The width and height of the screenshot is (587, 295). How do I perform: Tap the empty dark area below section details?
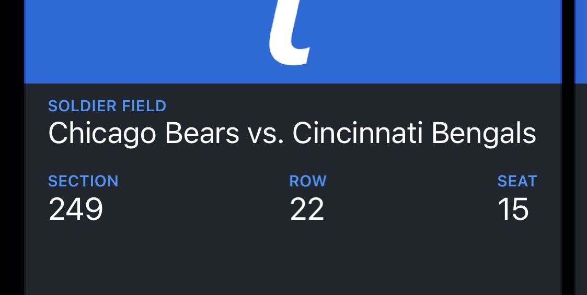pos(157,261)
